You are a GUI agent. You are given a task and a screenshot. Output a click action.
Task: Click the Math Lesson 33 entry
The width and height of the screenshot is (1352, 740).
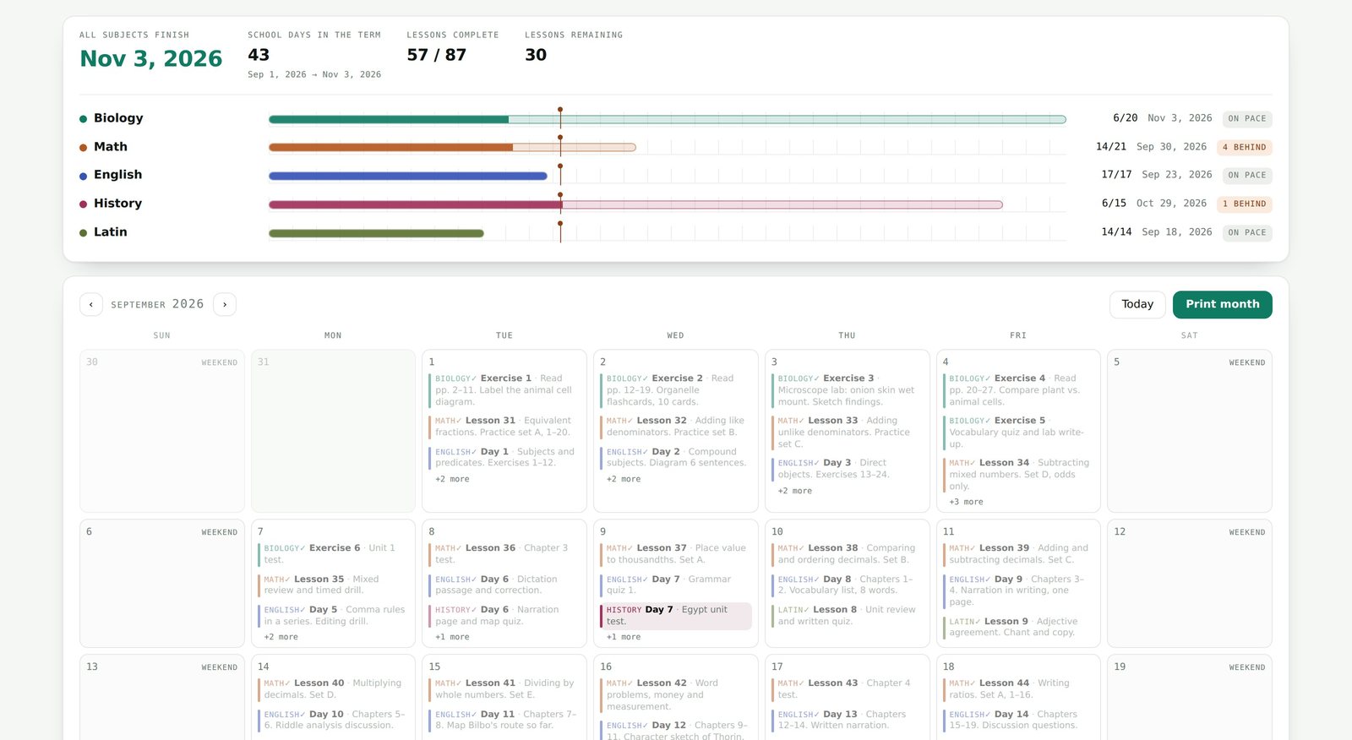tap(847, 433)
